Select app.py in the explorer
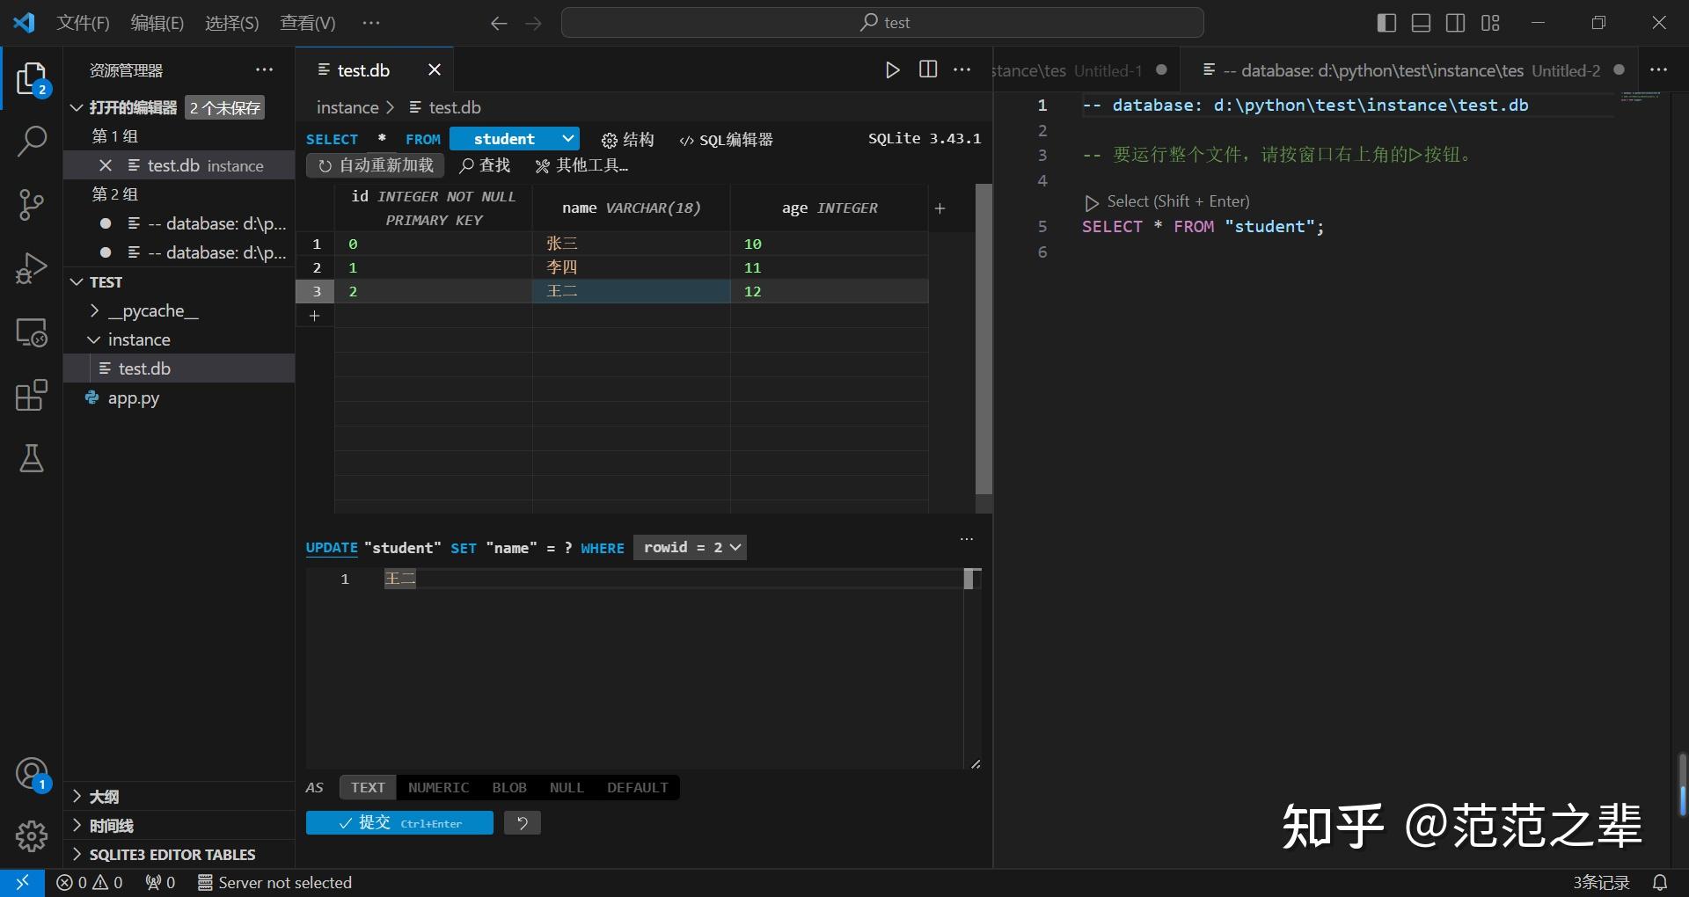This screenshot has width=1689, height=897. tap(134, 398)
